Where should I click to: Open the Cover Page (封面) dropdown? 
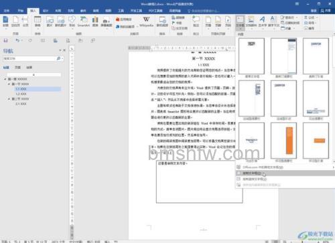coord(5,22)
